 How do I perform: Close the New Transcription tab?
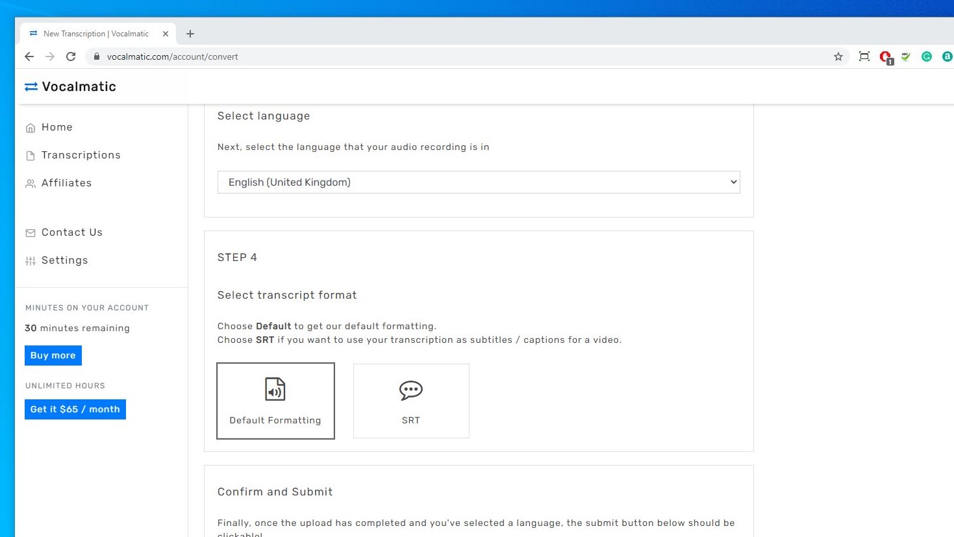[x=166, y=34]
